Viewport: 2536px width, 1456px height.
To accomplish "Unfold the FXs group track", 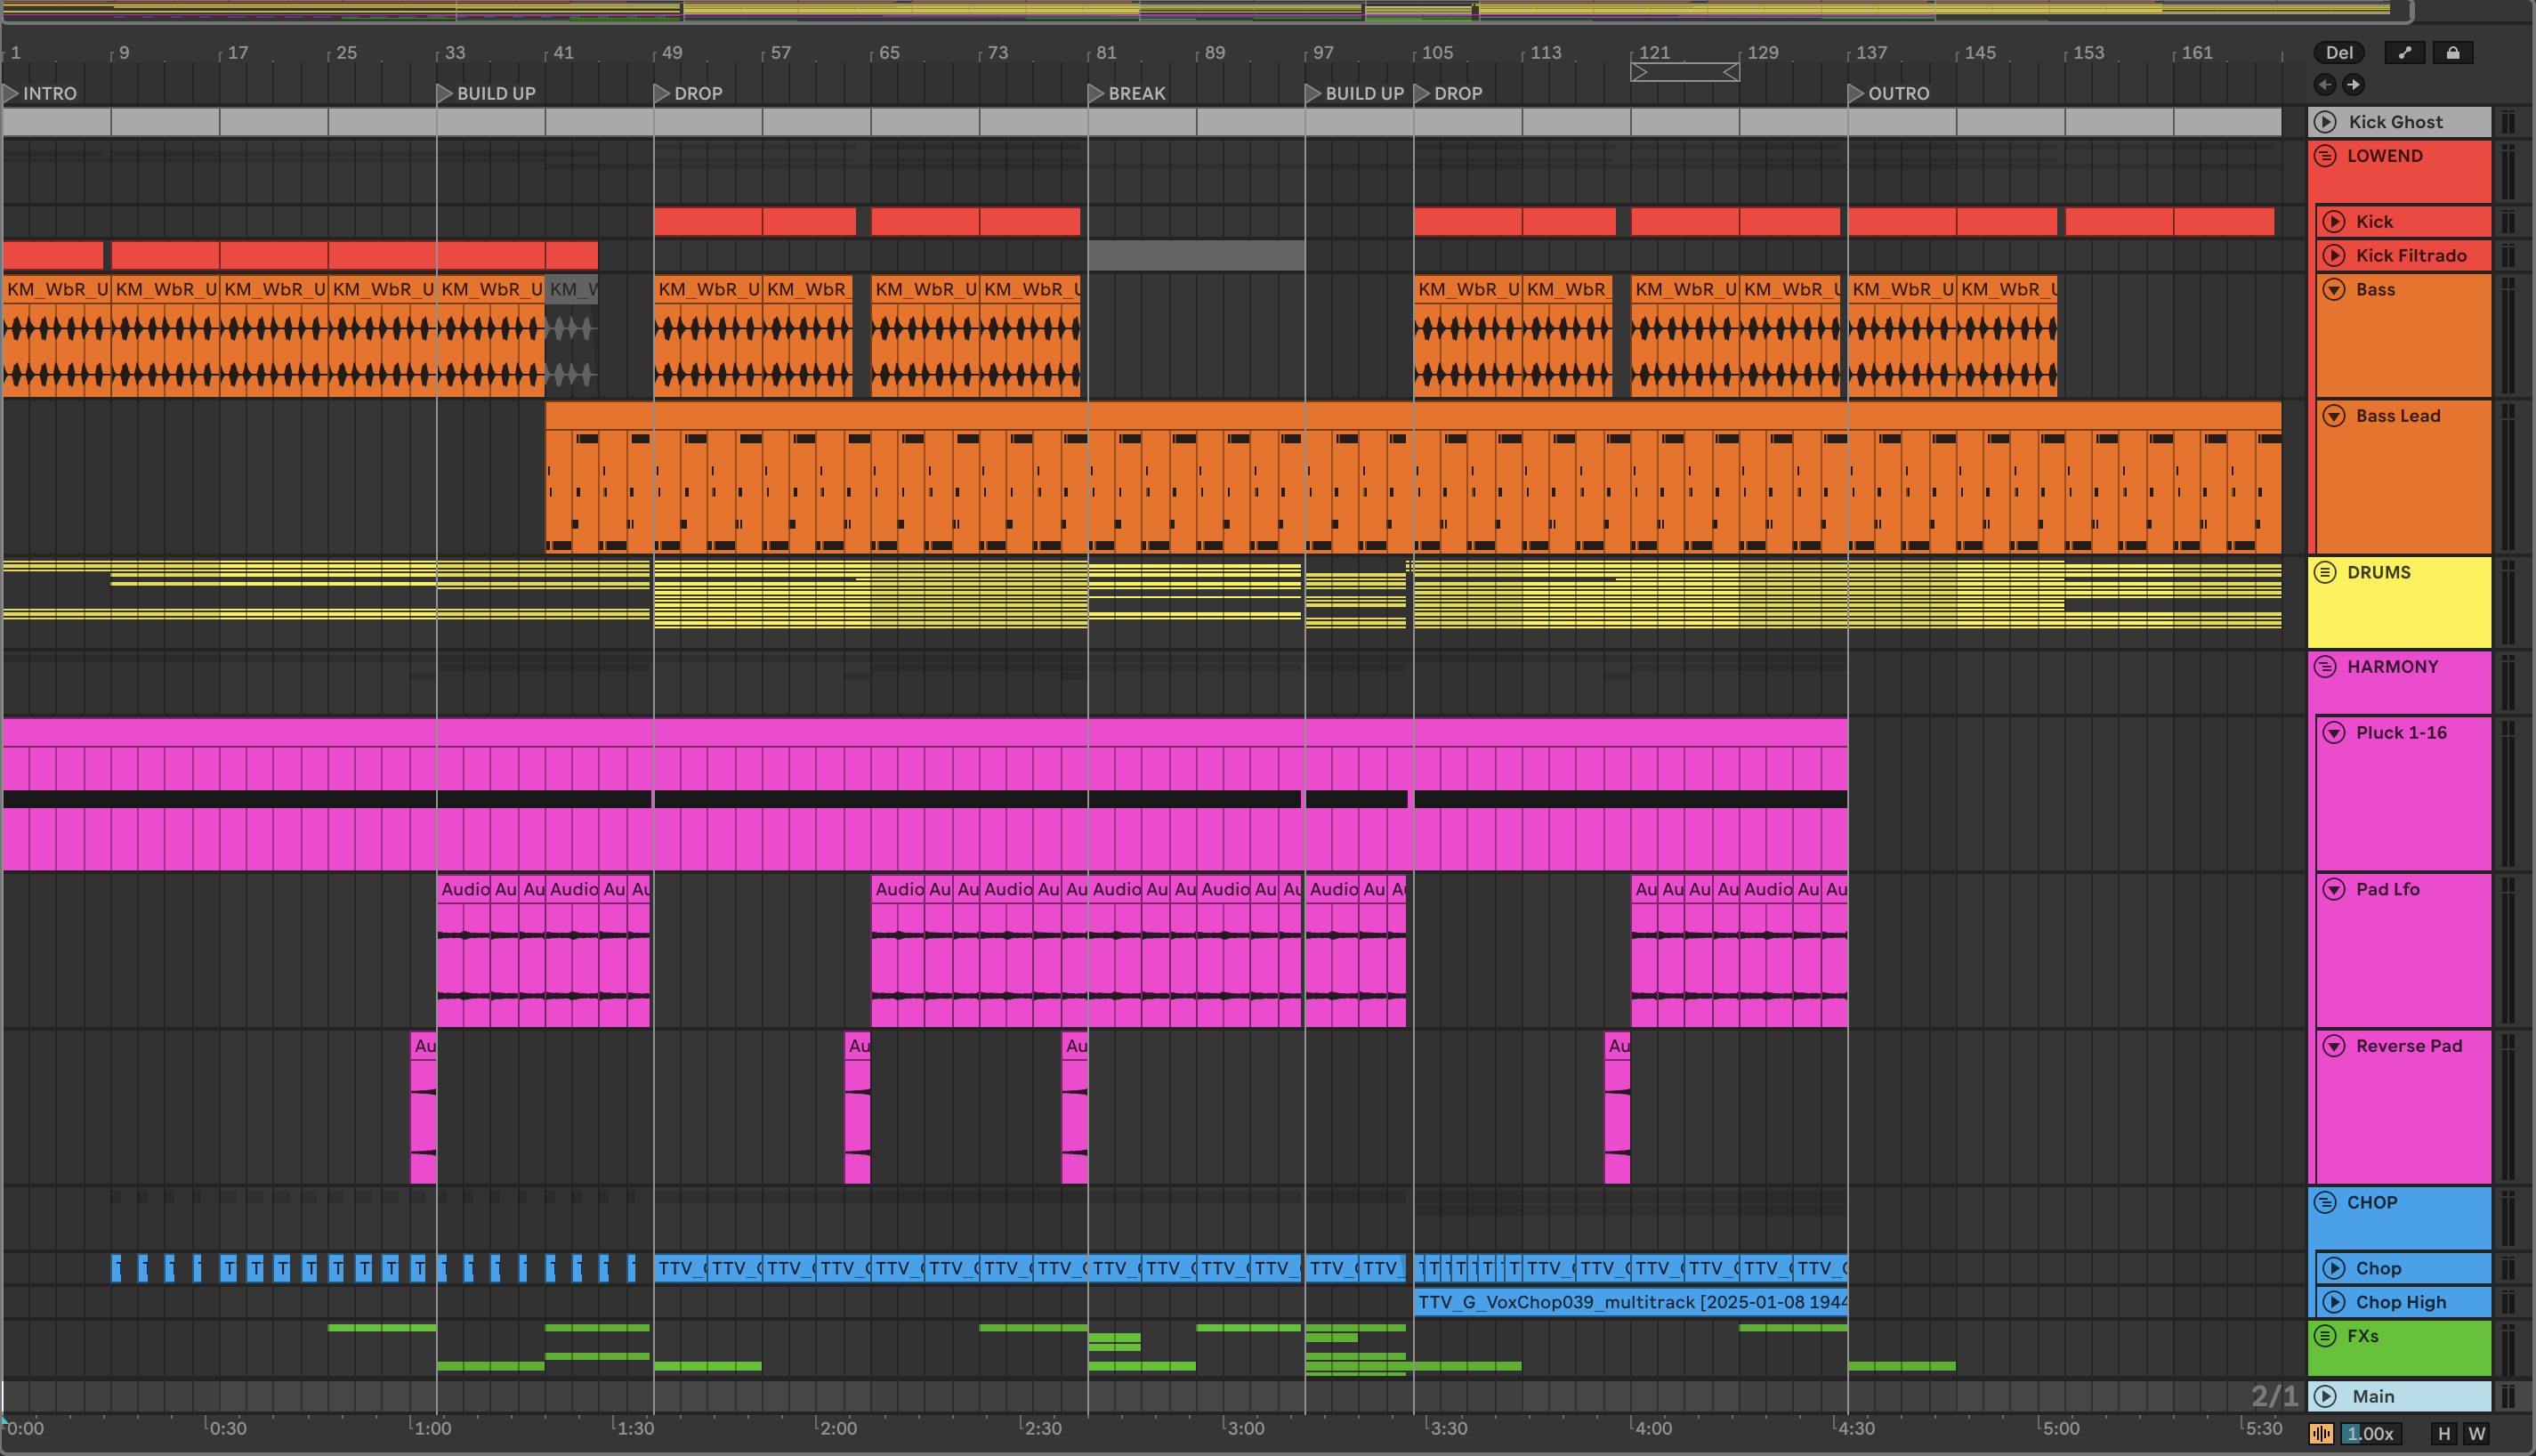I will [x=2326, y=1337].
